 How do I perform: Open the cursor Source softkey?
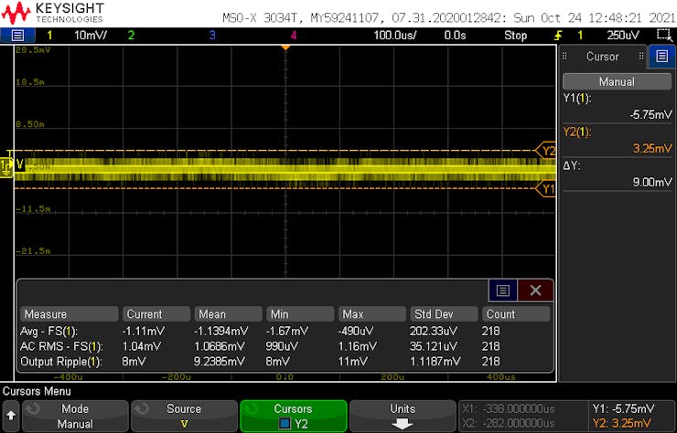184,416
